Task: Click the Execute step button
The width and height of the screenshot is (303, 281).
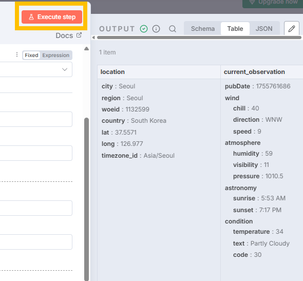Action: (52, 17)
